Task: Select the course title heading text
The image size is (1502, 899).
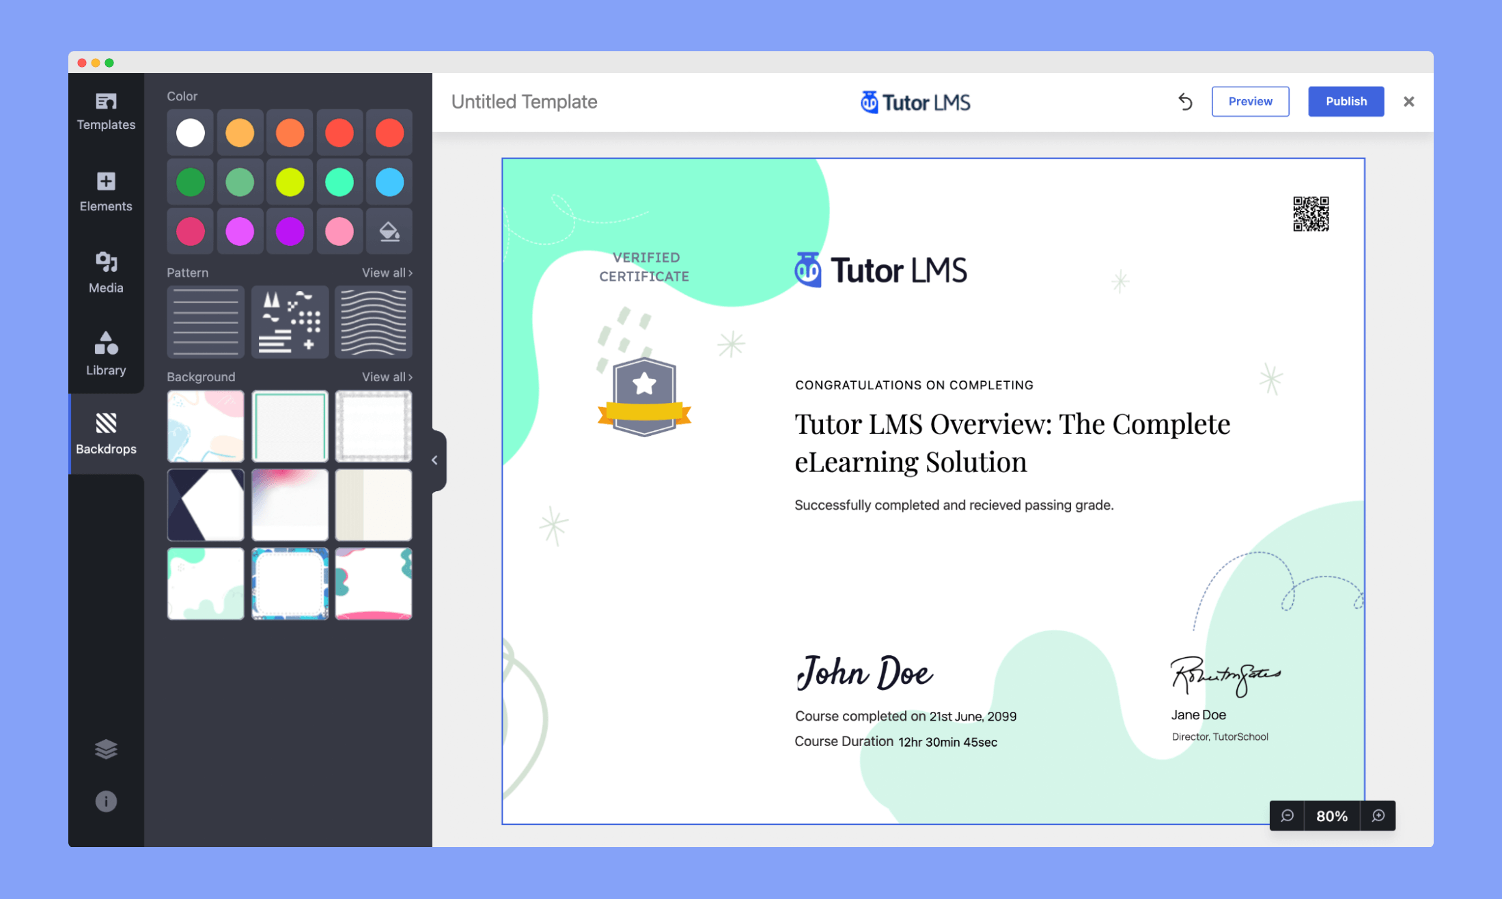Action: [1012, 443]
